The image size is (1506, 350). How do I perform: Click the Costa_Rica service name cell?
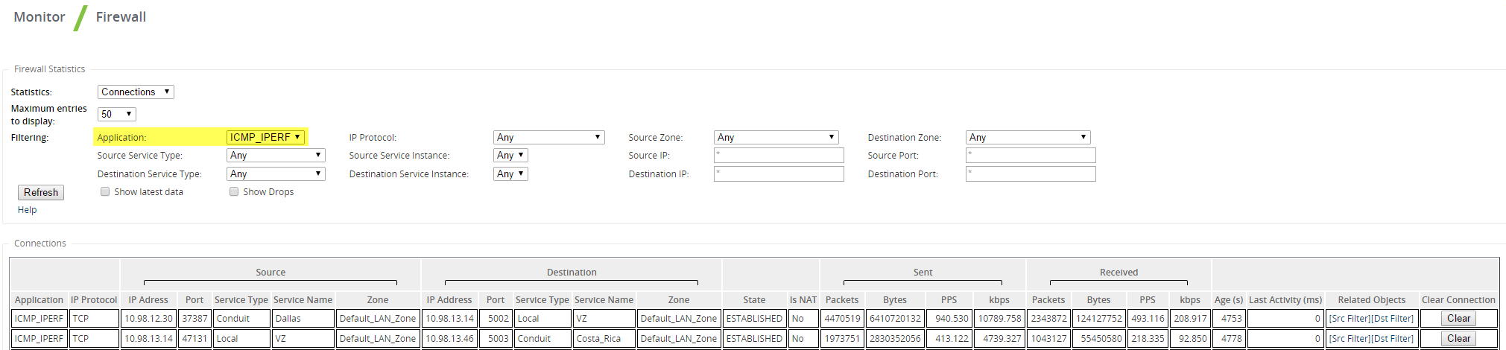click(x=604, y=339)
